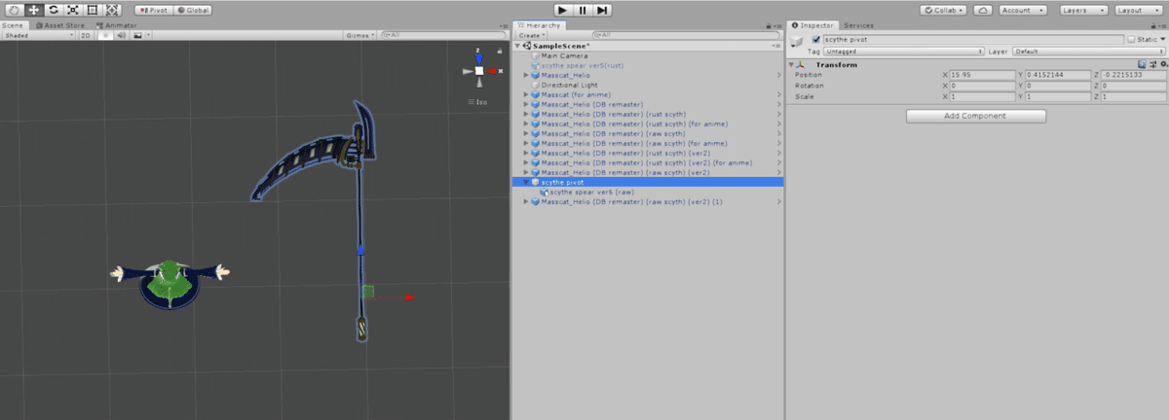Screen dimensions: 1169x420
Task: Open prefab arrow for Masscat_Helio
Action: [x=778, y=75]
